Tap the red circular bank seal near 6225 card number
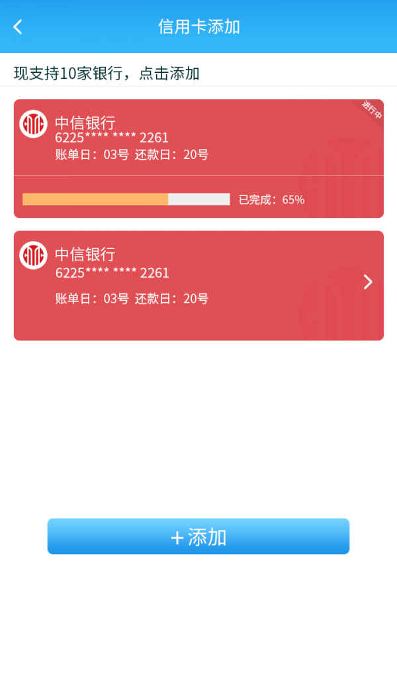Screen dimensions: 397x679 click(34, 125)
